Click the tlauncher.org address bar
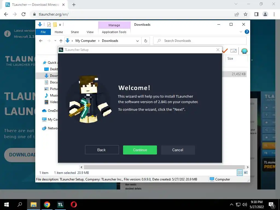The height and width of the screenshot is (210, 280). (132, 14)
